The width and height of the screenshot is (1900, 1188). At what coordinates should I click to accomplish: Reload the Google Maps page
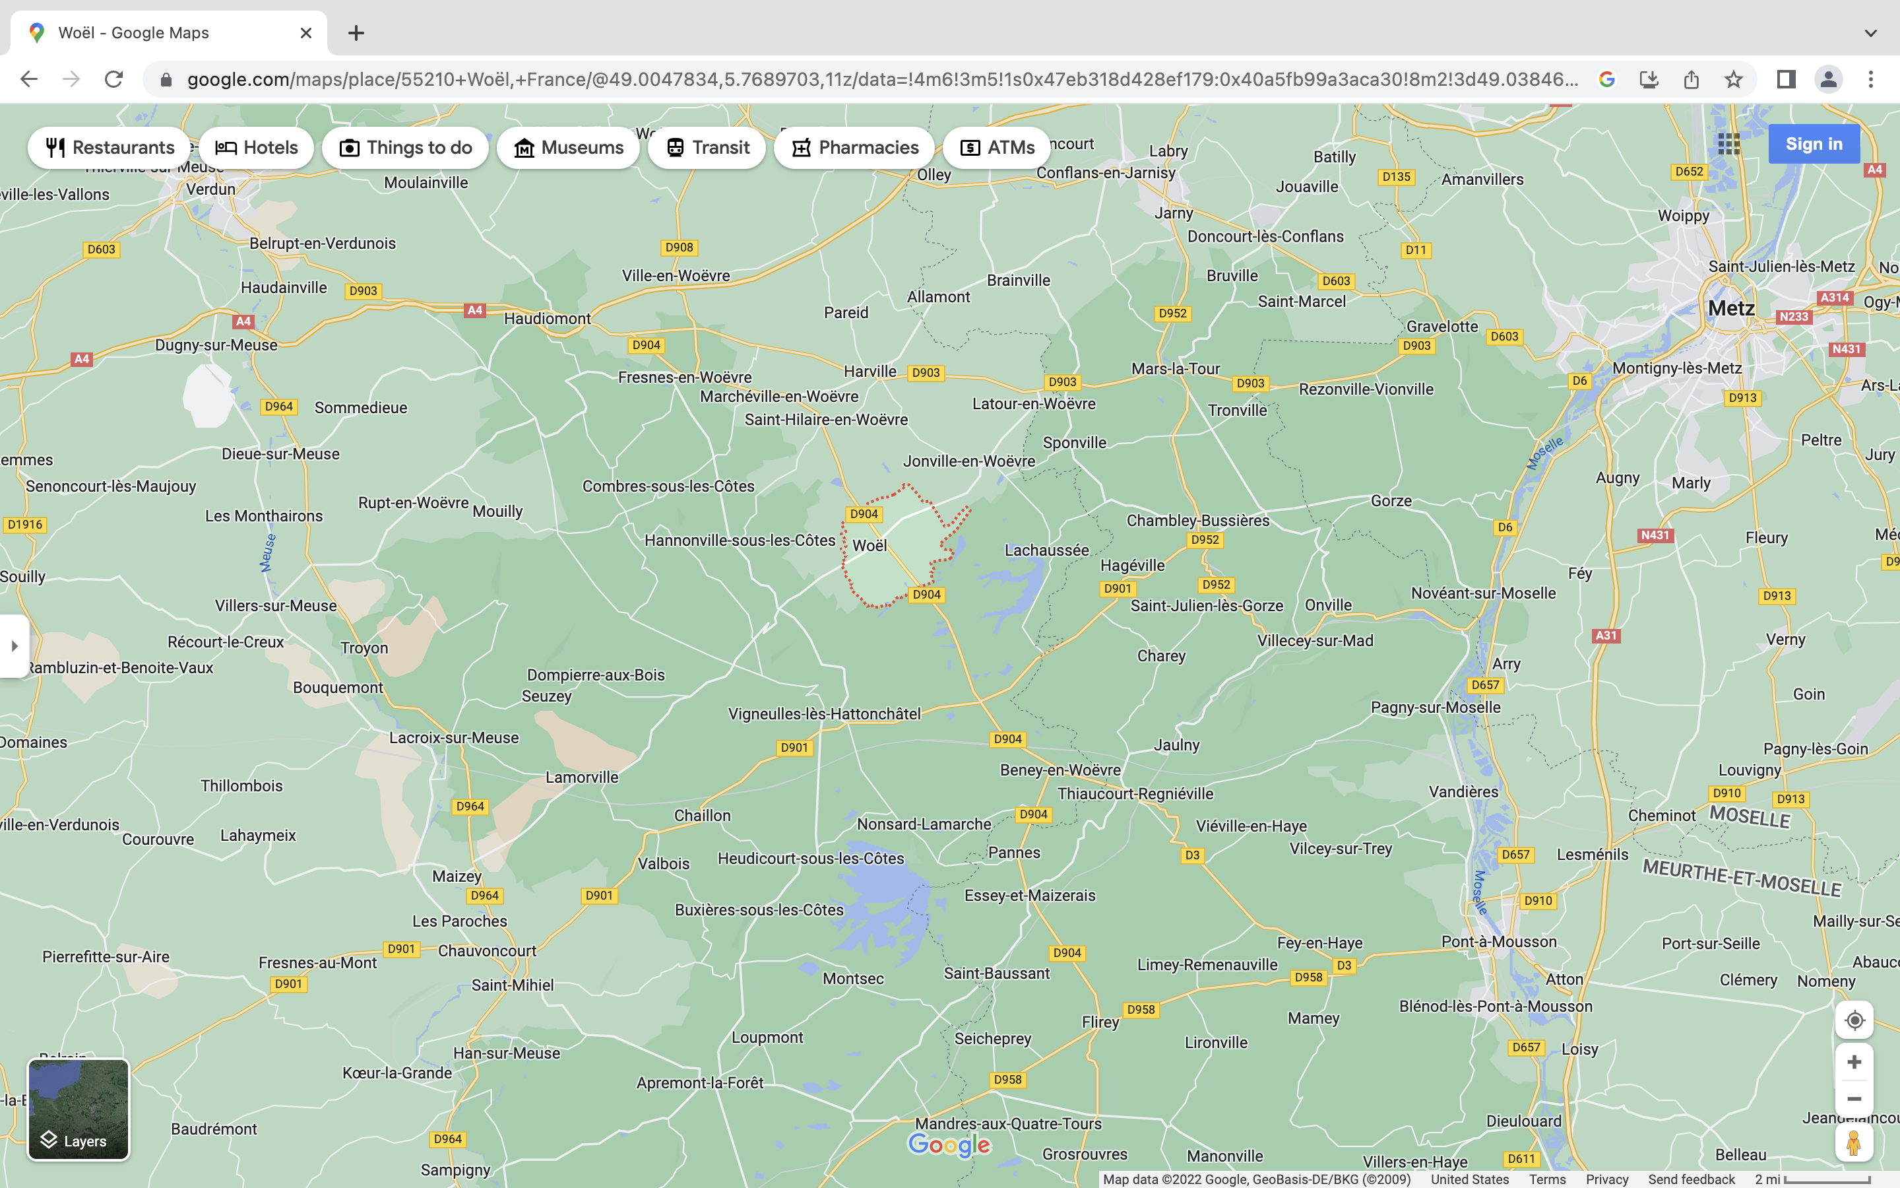coord(114,79)
